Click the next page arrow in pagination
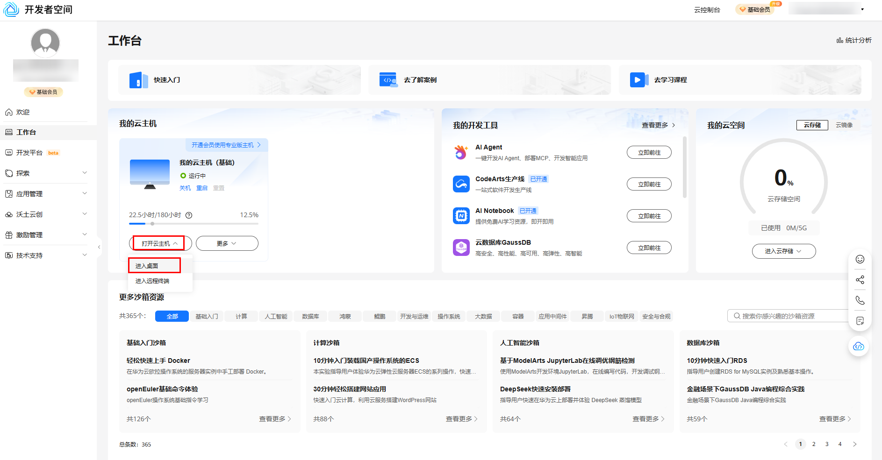This screenshot has height=460, width=882. pos(855,444)
